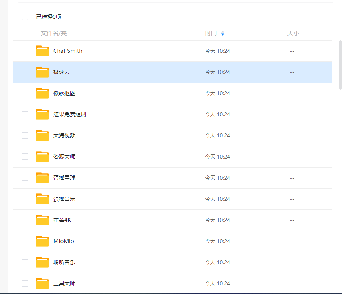This screenshot has width=342, height=294.
Task: Click the 大海视频 folder icon
Action: [42, 135]
